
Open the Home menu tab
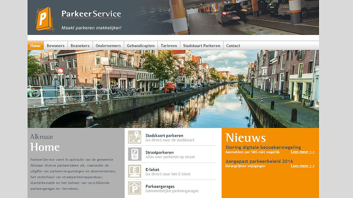[35, 46]
